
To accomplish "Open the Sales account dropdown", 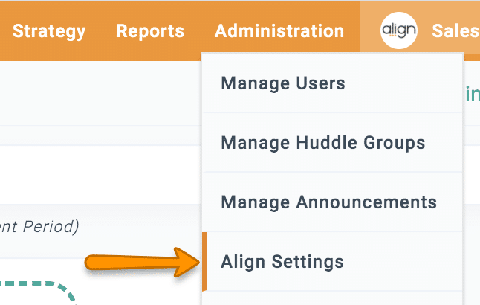I will point(455,31).
